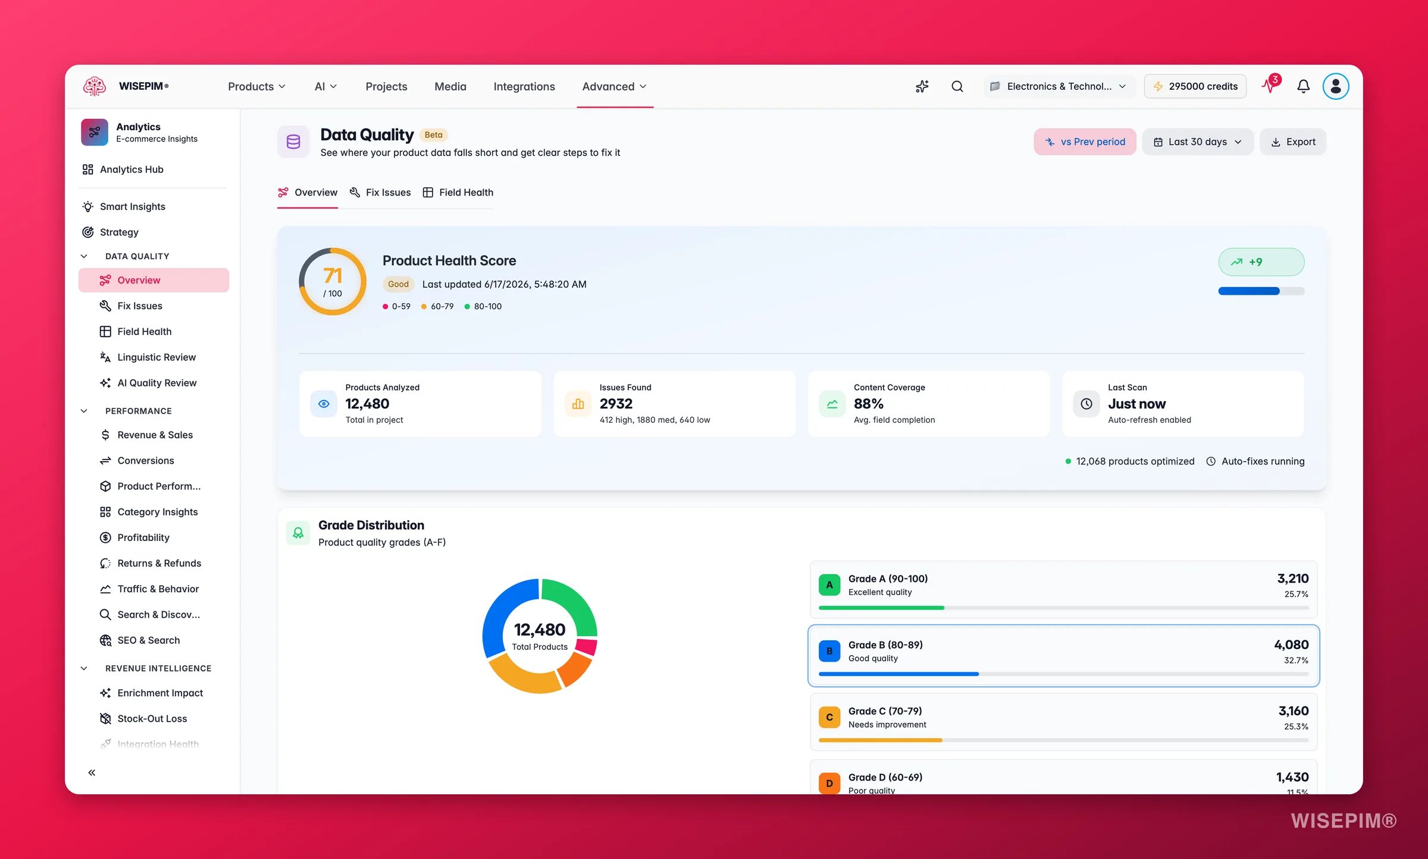Switch to the Fix Issues tab

380,193
